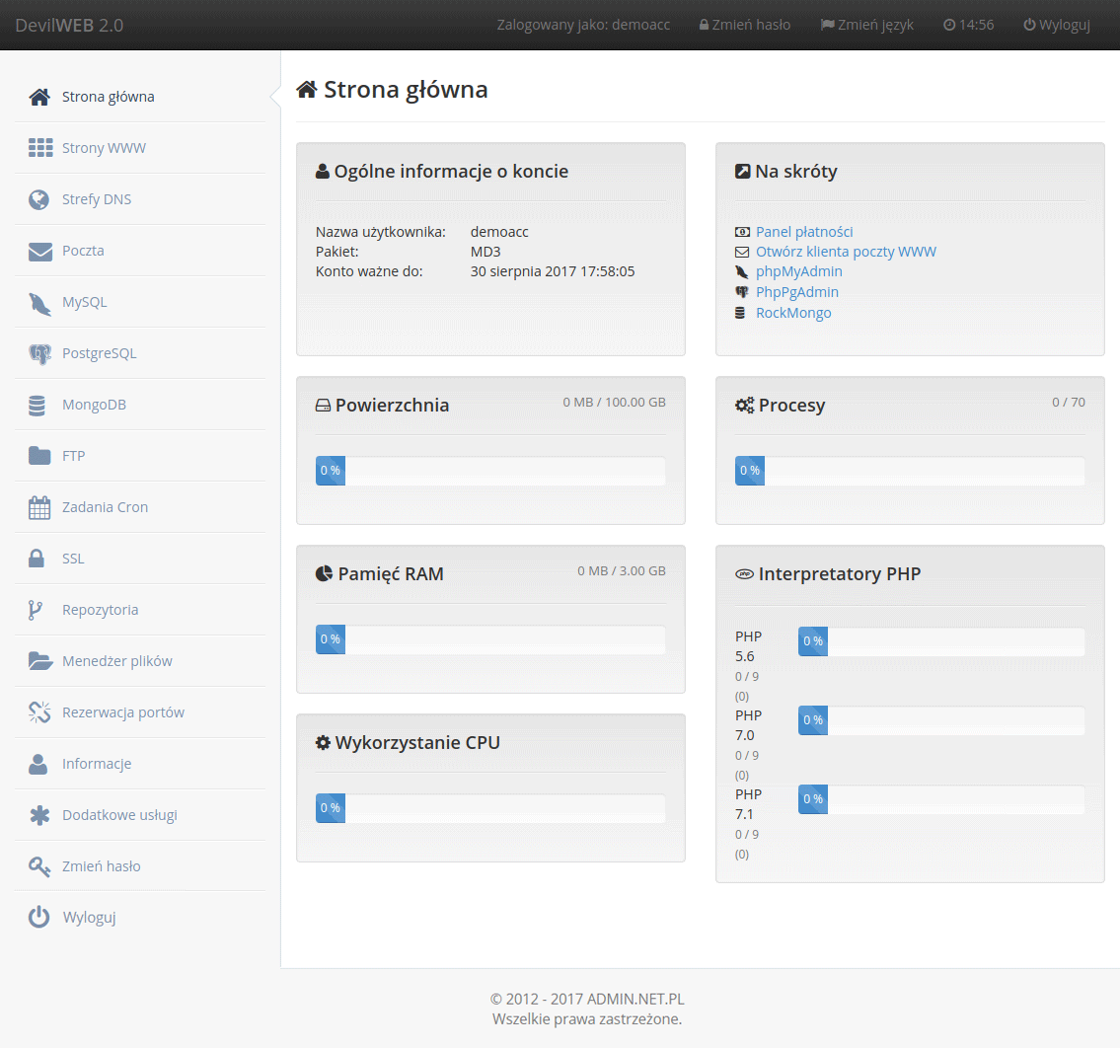1120x1048 pixels.
Task: Click the SSL padlock icon
Action: pyautogui.click(x=37, y=559)
